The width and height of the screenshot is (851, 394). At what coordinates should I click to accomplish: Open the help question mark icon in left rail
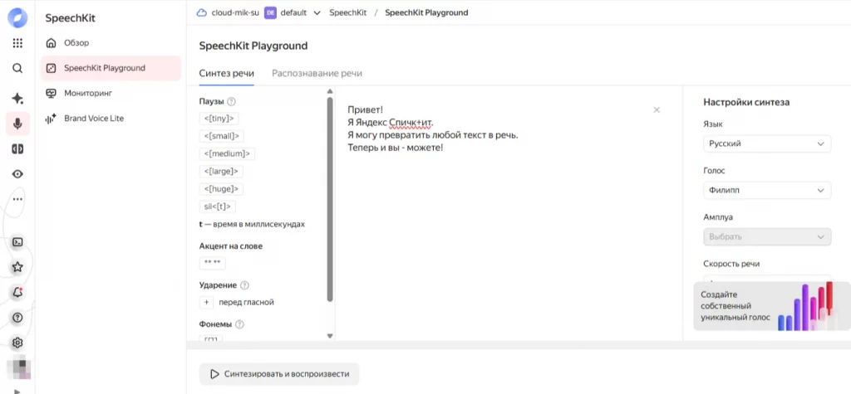(x=17, y=318)
